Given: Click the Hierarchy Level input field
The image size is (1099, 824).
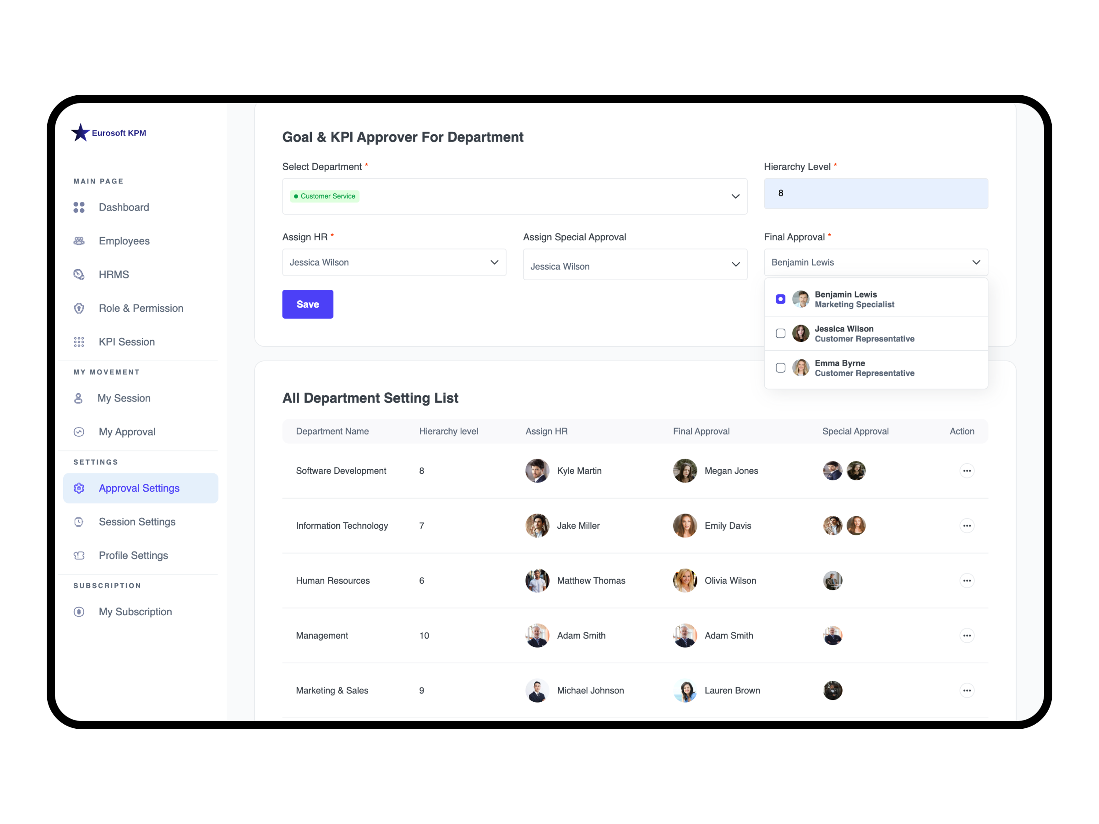Looking at the screenshot, I should coord(876,194).
